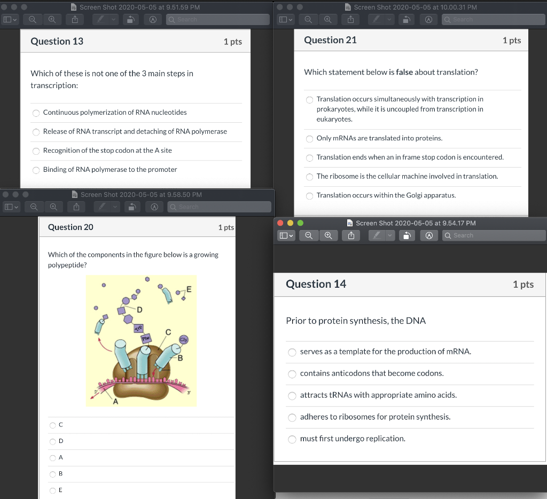
Task: Choose 'Translation occurs within the Golgi apparatus'
Action: (x=309, y=195)
